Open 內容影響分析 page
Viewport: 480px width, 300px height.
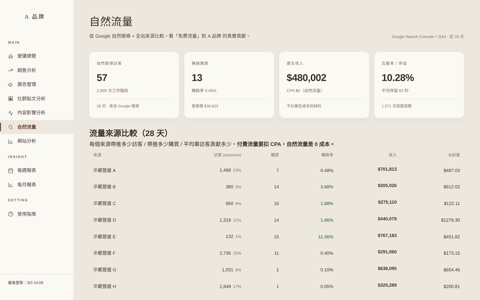coord(37,113)
